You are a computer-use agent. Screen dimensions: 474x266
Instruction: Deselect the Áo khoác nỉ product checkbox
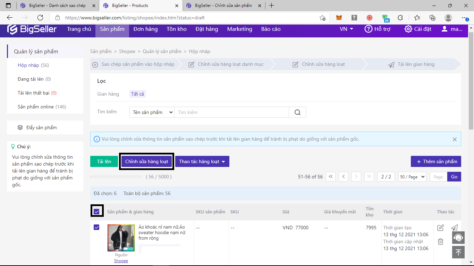(97, 228)
